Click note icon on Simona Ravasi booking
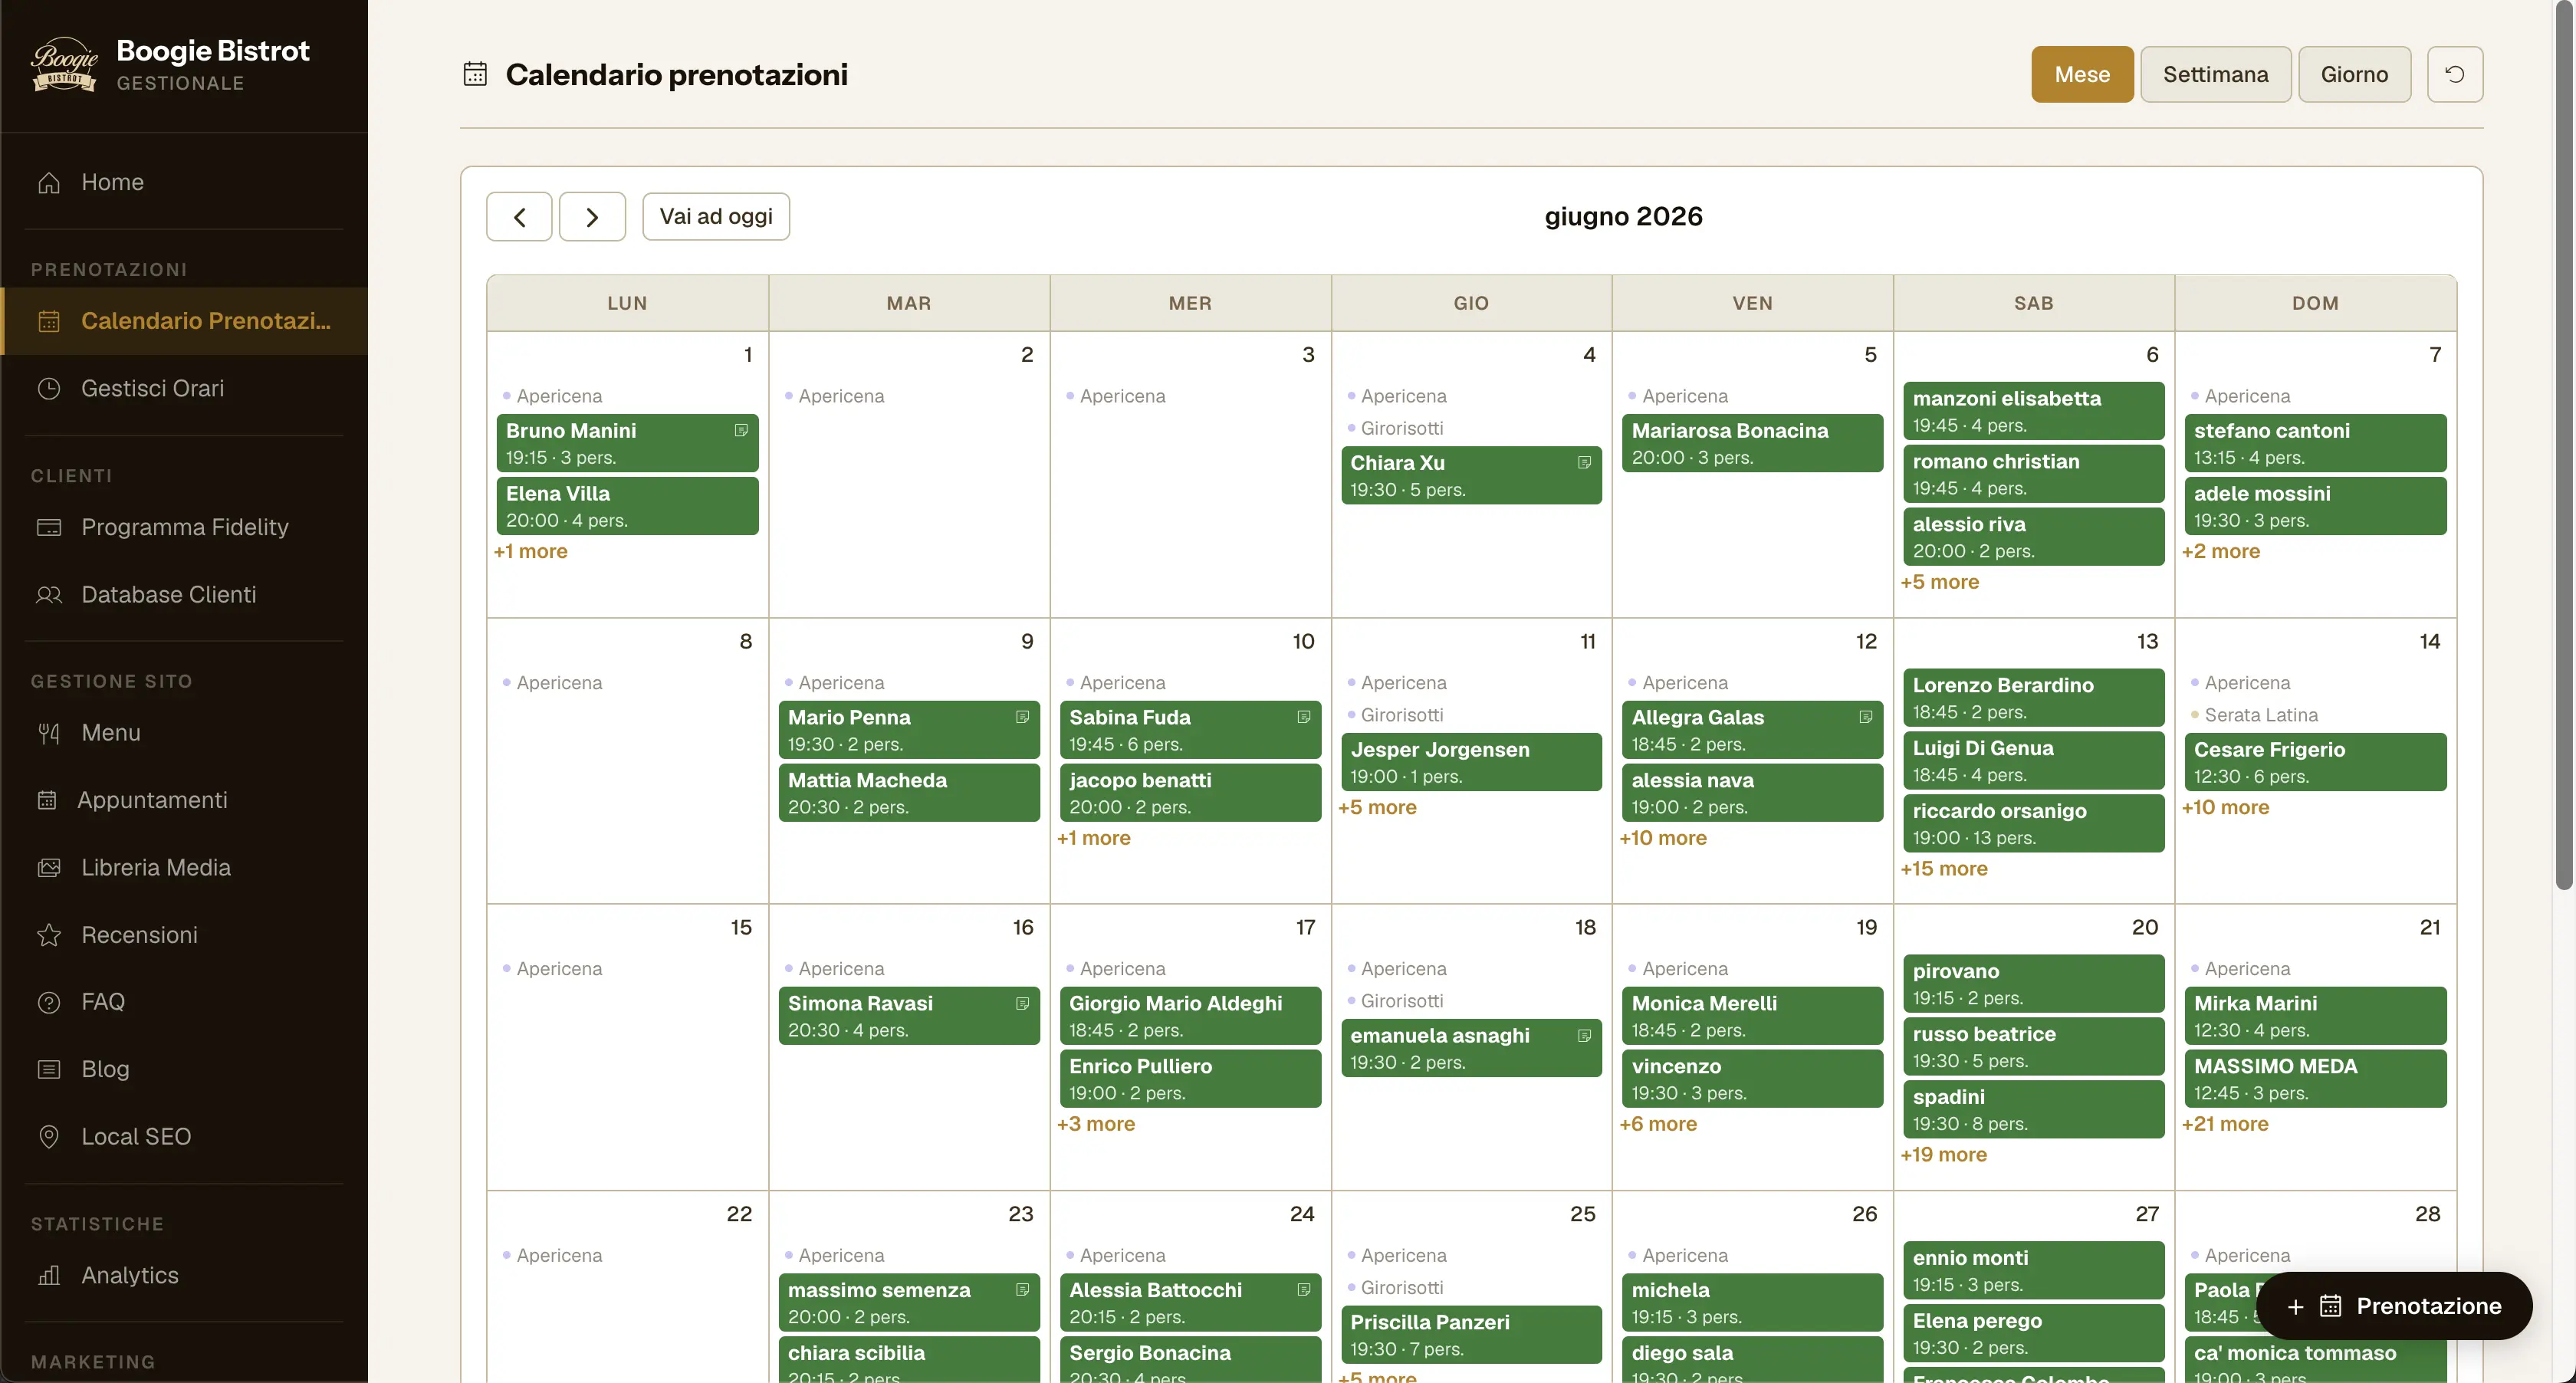This screenshot has width=2576, height=1383. click(1022, 1003)
